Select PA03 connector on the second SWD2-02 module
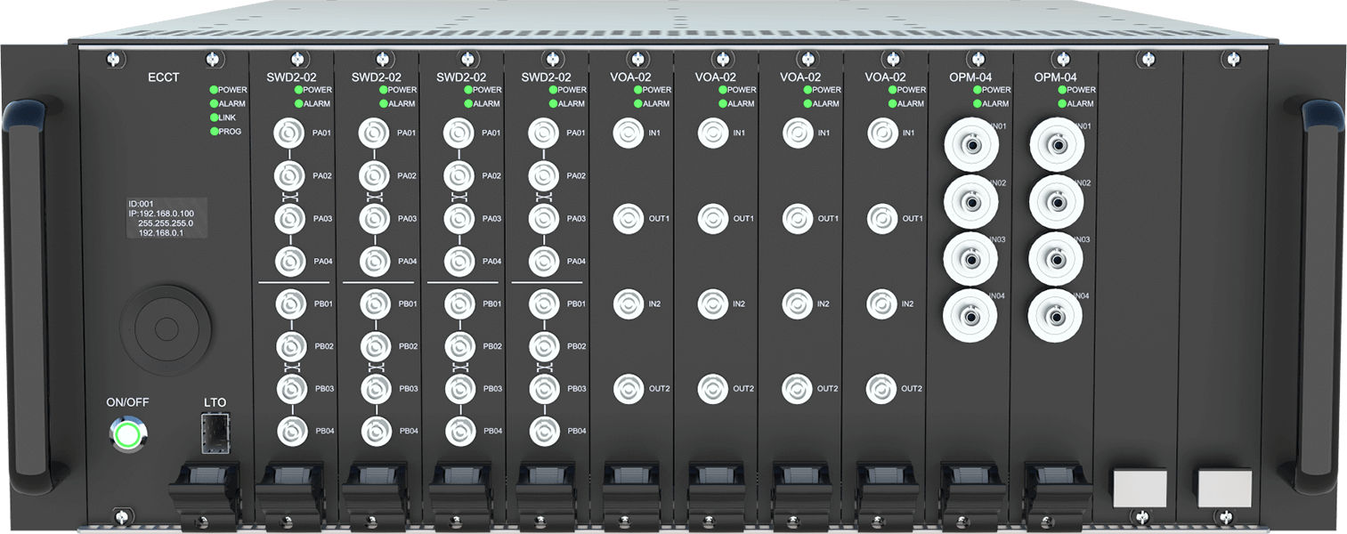 373,218
